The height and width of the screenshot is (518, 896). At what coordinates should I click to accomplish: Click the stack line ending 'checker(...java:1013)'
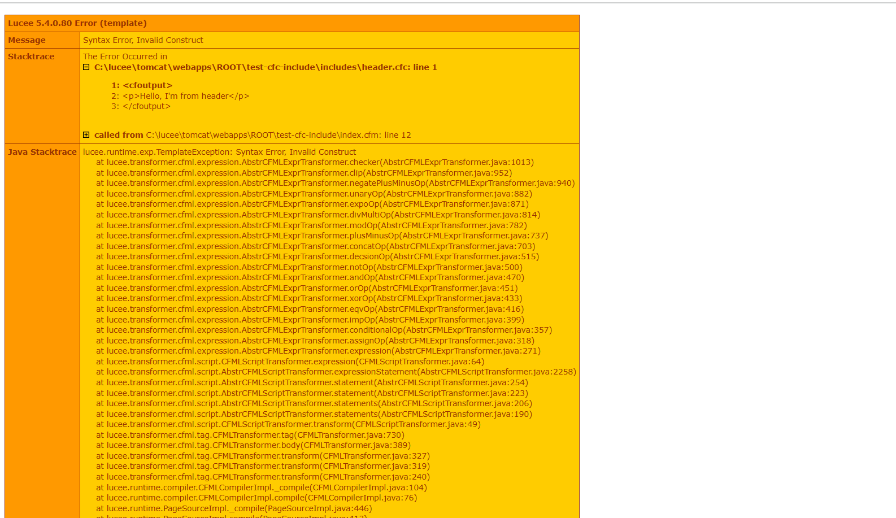315,162
